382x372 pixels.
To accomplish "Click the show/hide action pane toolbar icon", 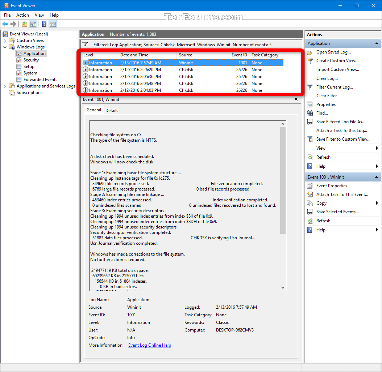I will coord(53,24).
